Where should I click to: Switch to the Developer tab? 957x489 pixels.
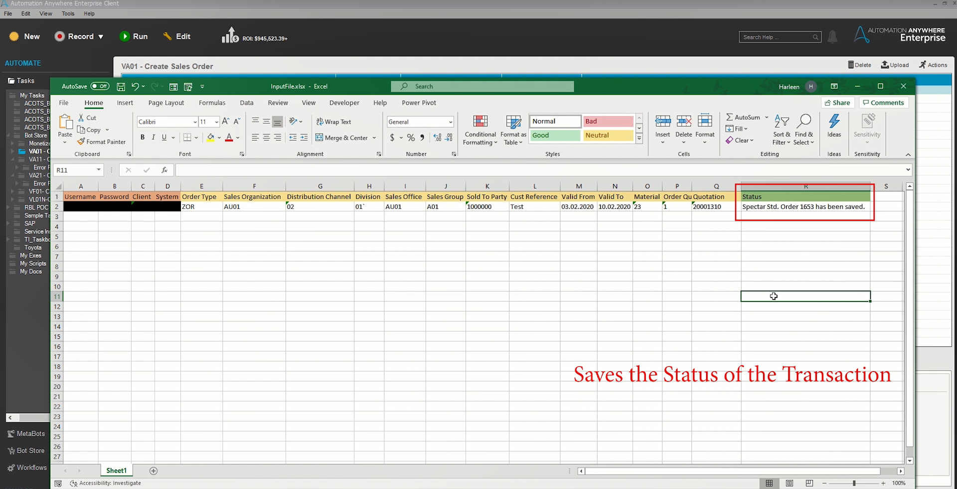[344, 103]
